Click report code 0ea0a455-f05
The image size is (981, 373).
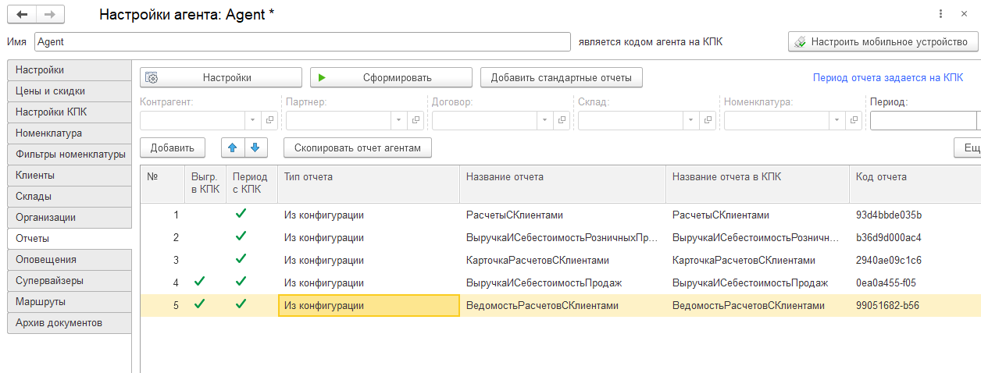[886, 282]
